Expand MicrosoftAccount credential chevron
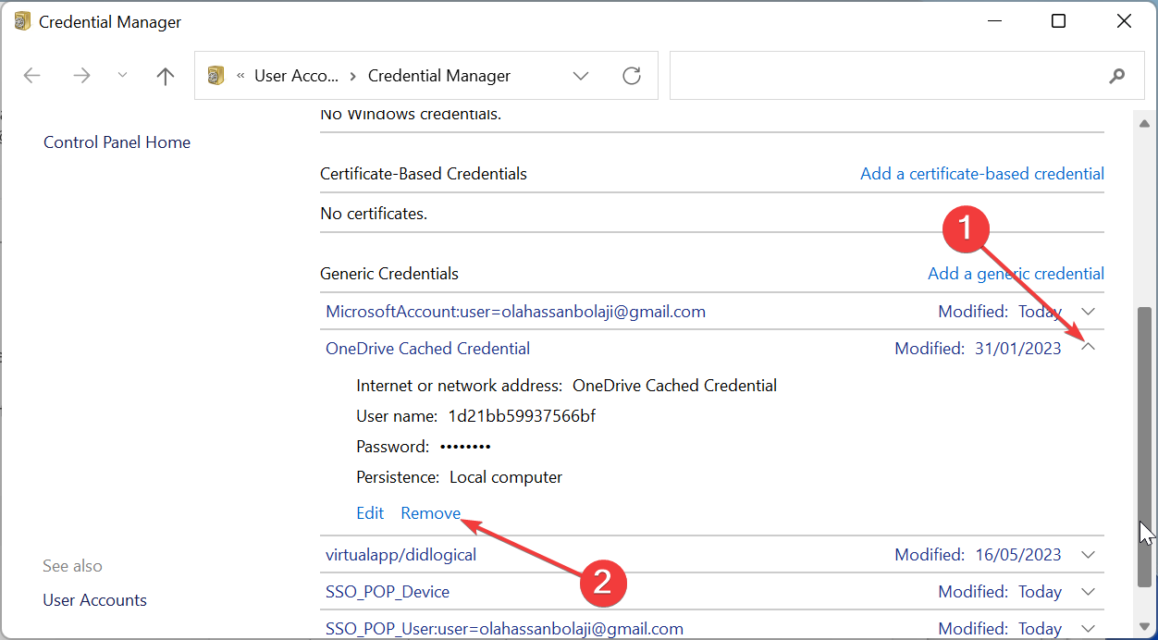The height and width of the screenshot is (640, 1158). pyautogui.click(x=1089, y=312)
